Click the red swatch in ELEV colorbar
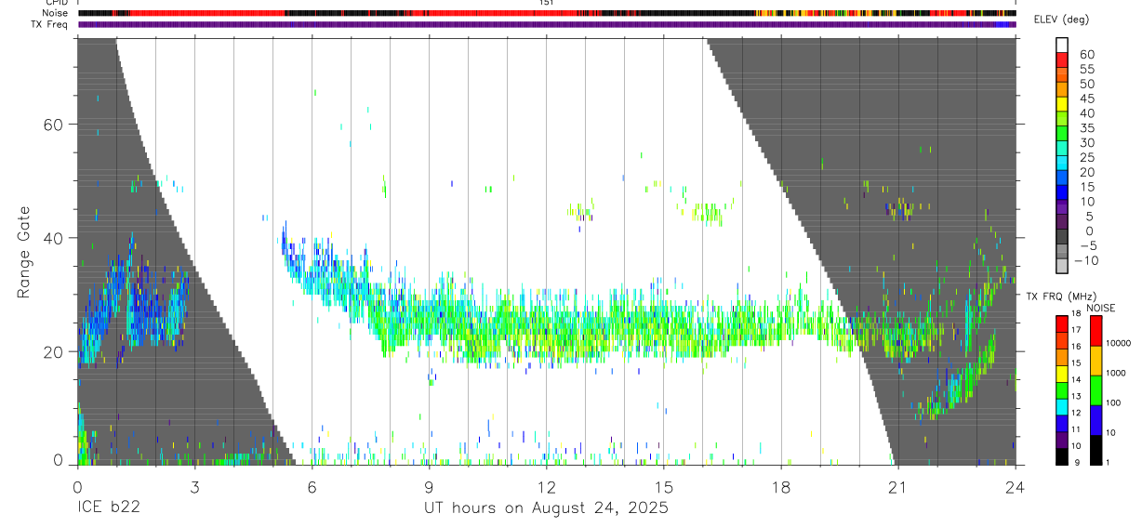 (1062, 61)
